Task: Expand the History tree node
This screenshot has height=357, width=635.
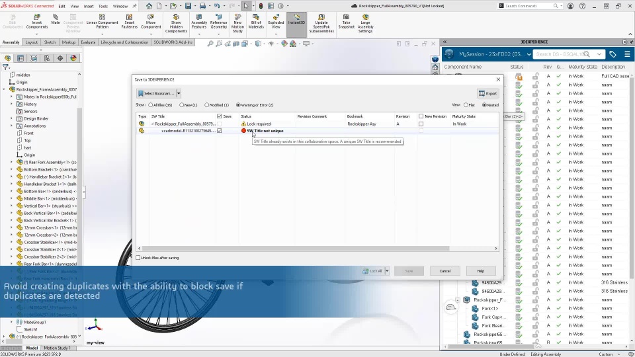Action: pos(11,104)
